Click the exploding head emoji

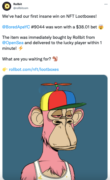coord(101,27)
